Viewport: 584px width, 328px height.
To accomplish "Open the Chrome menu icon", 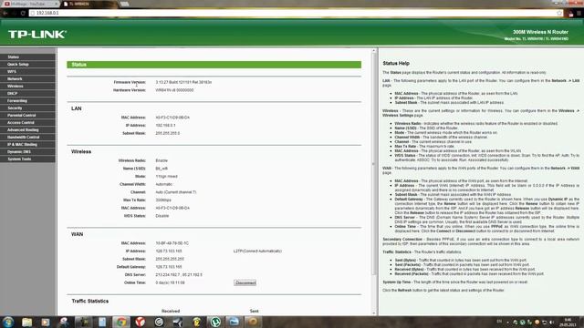I will point(579,13).
